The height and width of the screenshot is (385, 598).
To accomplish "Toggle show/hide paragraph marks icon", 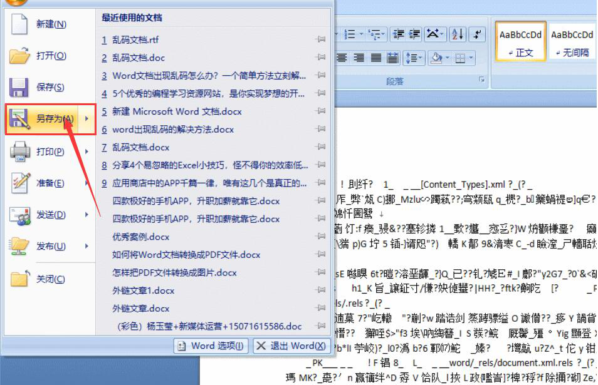I will [477, 34].
